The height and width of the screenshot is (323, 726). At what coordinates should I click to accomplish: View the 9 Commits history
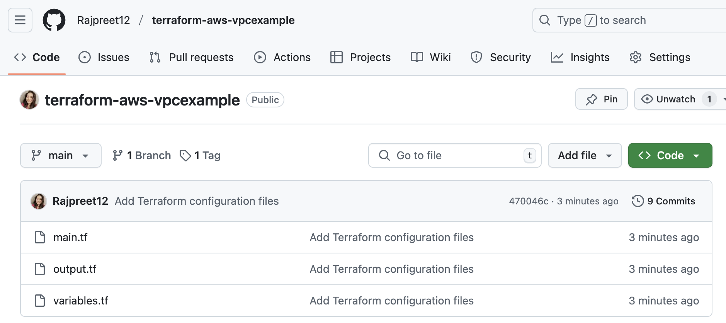[x=663, y=201]
